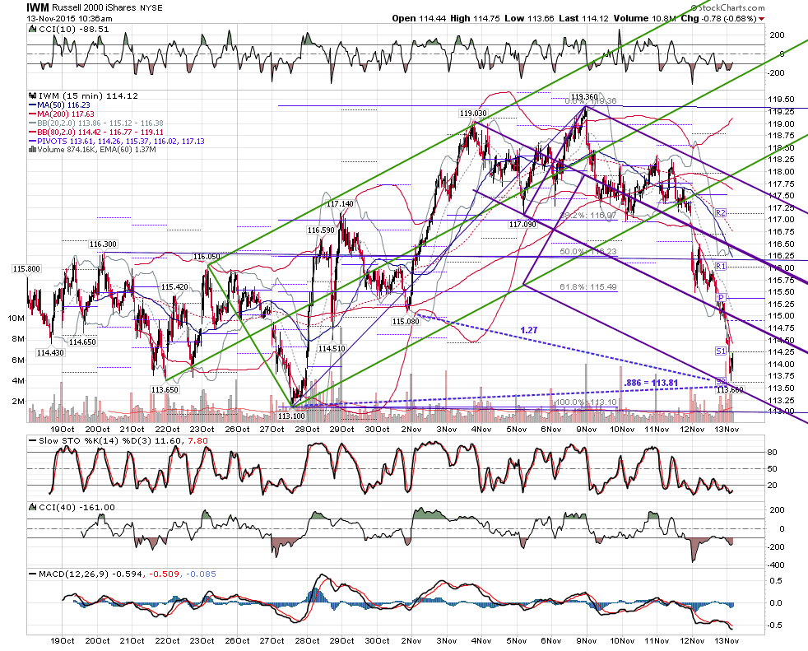The width and height of the screenshot is (808, 651).
Task: Click the date stamp '13-Nov-2015 10:36am'
Action: pos(70,19)
